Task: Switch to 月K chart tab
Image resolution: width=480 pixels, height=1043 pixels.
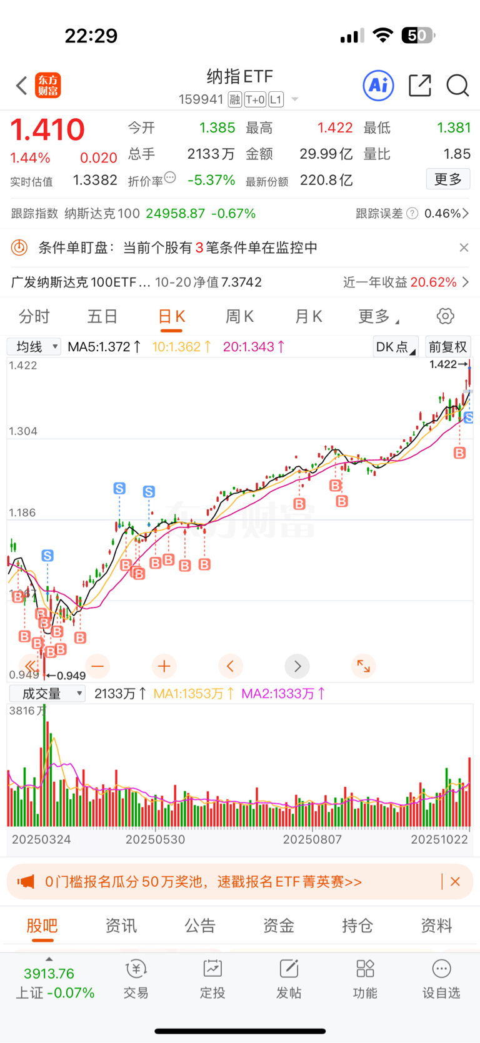Action: tap(309, 317)
